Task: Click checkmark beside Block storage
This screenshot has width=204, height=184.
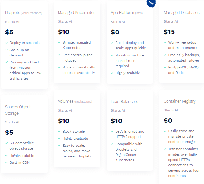Action: pyautogui.click(x=59, y=131)
